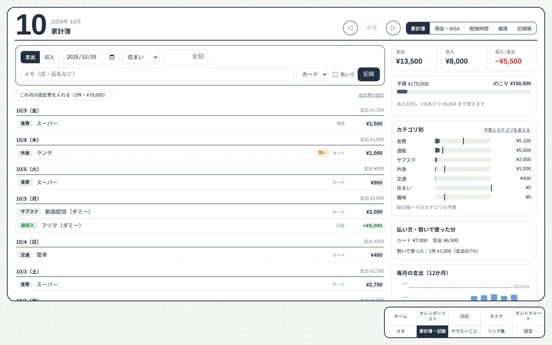Select the ランチ expense row
The image size is (552, 345).
pyautogui.click(x=200, y=153)
